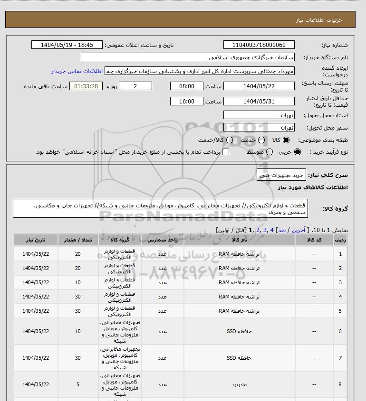
Task: Select the جزیی purchase type radio
Action: 298,152
